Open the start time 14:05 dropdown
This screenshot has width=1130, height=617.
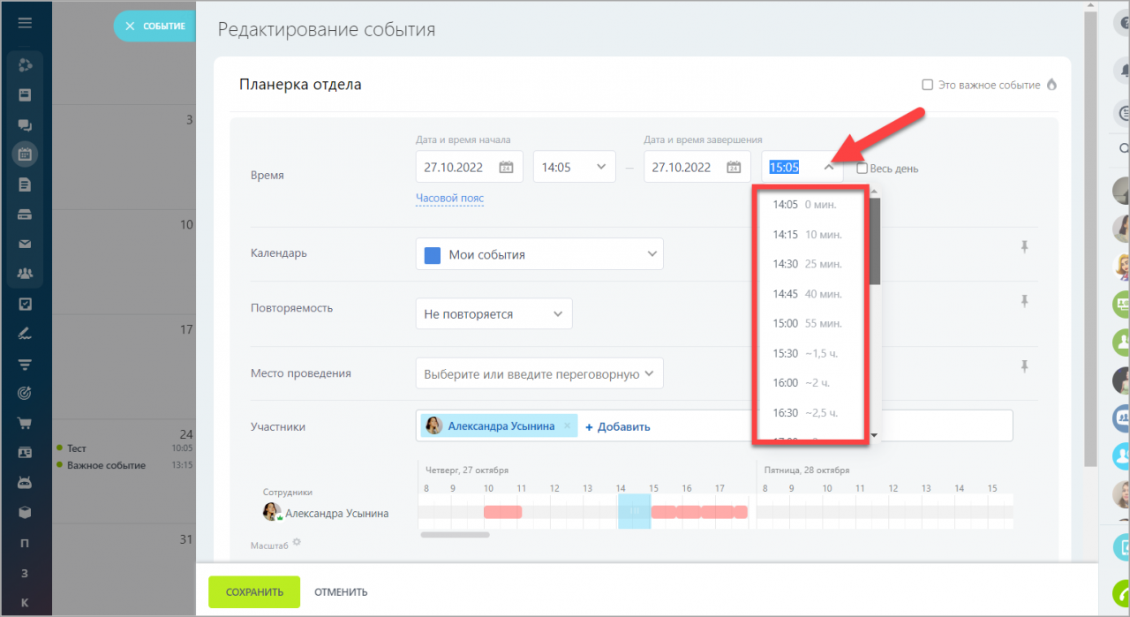coord(574,167)
